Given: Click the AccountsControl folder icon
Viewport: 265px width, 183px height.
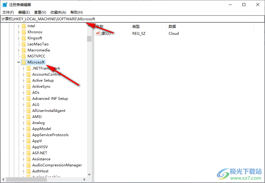Looking at the screenshot, I should coord(29,74).
